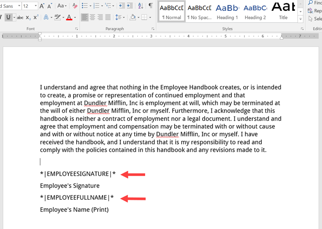This screenshot has height=229, width=322.
Task: Click the Clear All Formatting icon
Action: pyautogui.click(x=75, y=6)
